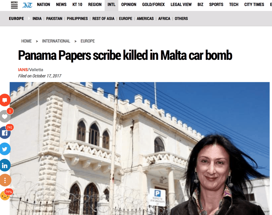Screen dimensions: 272x215
Task: Click the sad face reaction emoji
Action: 5,196
